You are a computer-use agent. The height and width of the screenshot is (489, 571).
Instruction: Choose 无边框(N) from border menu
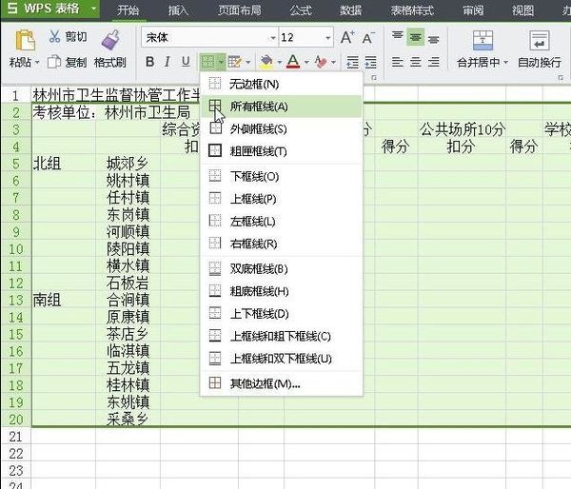(281, 84)
